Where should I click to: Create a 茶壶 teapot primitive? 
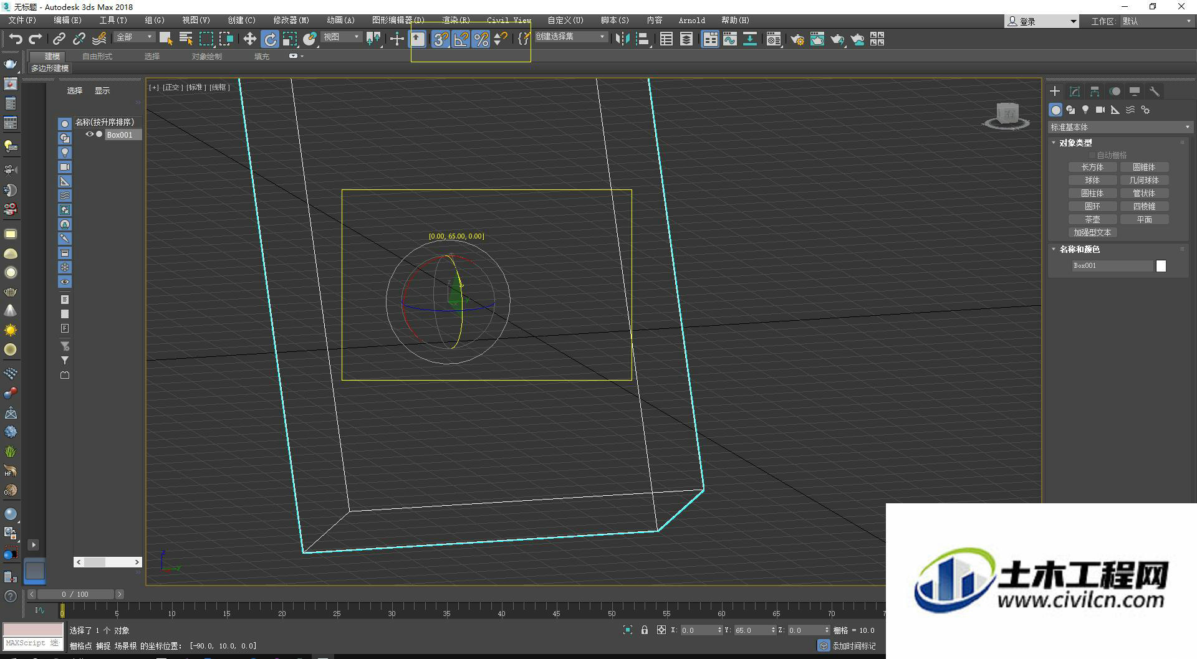click(x=1092, y=219)
